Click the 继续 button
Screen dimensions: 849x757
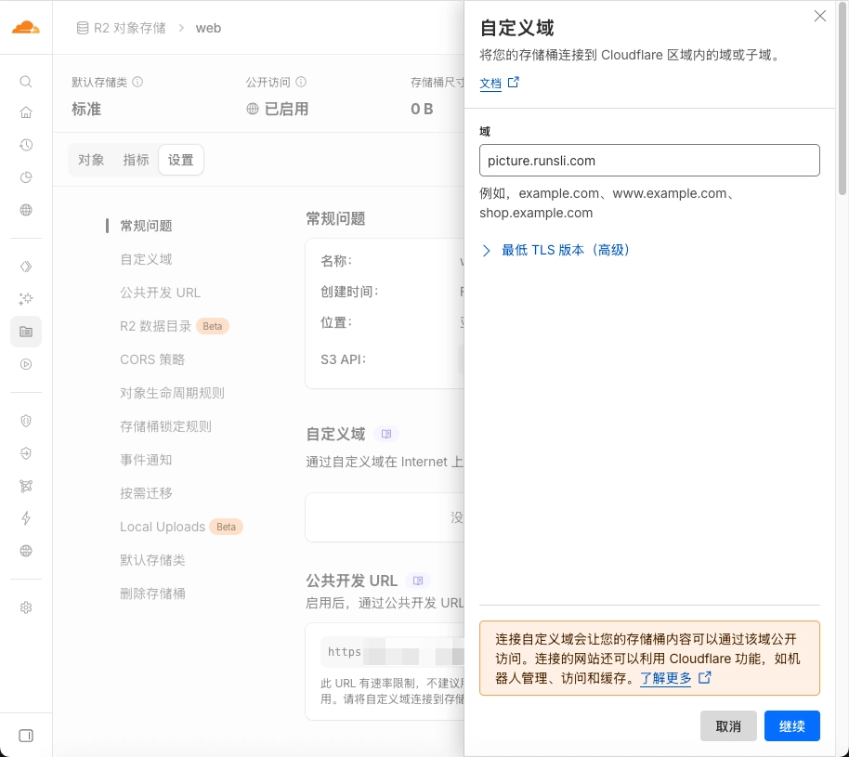pyautogui.click(x=791, y=726)
